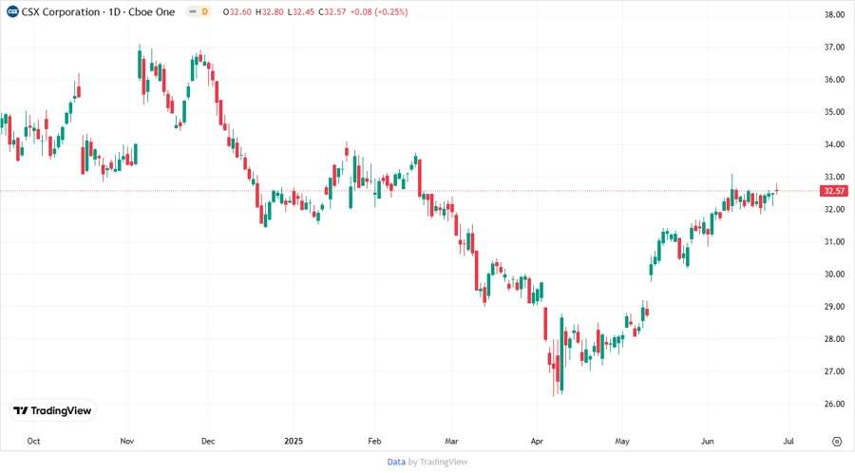Open the chart settings gear icon
855x473 pixels.
tap(837, 442)
